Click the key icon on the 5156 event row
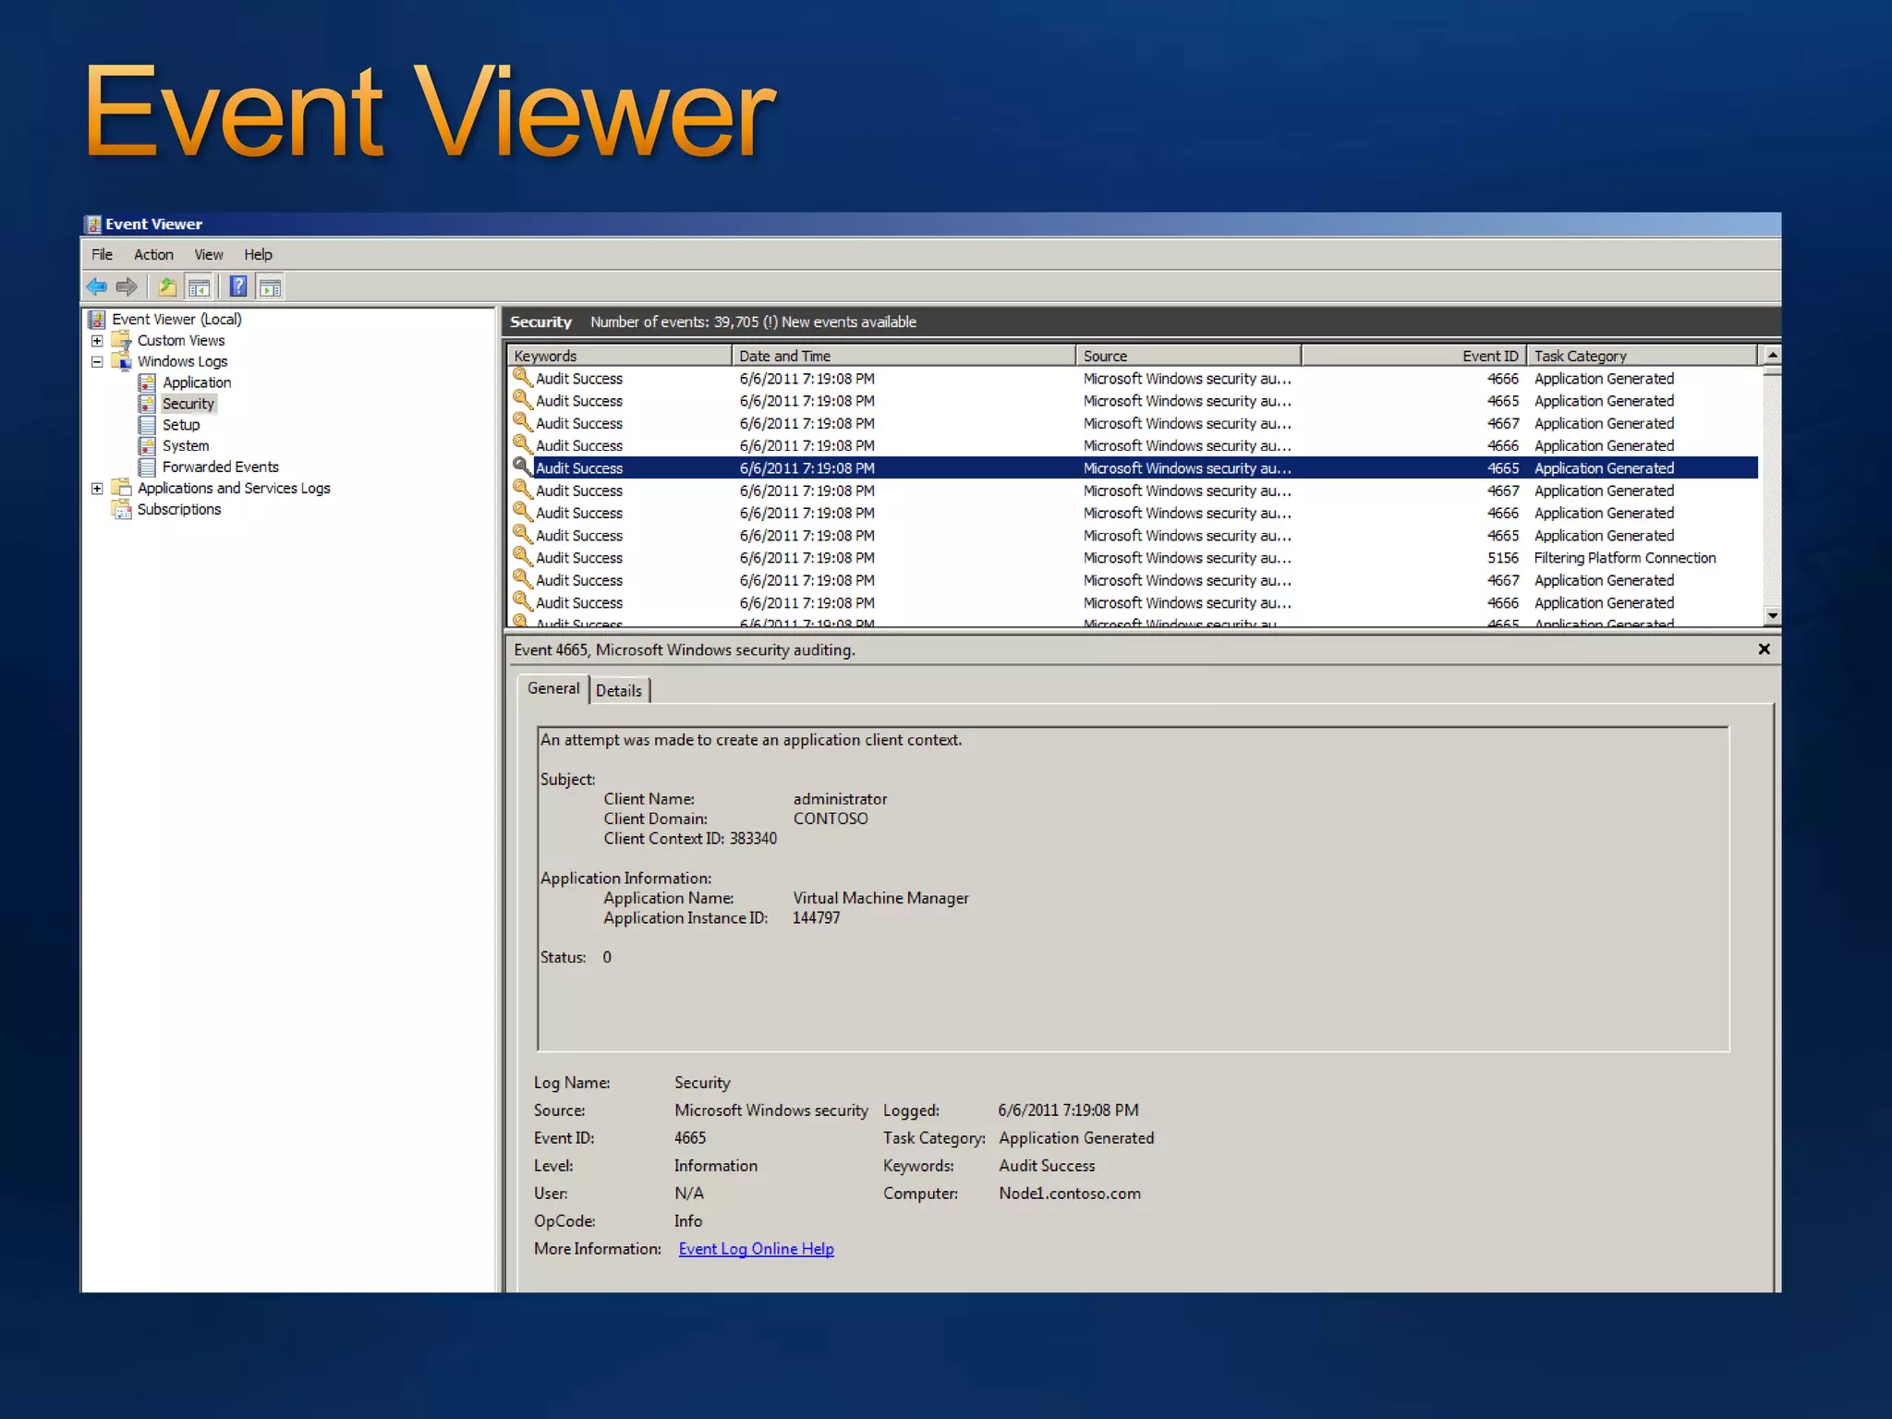The image size is (1892, 1419). (x=523, y=557)
